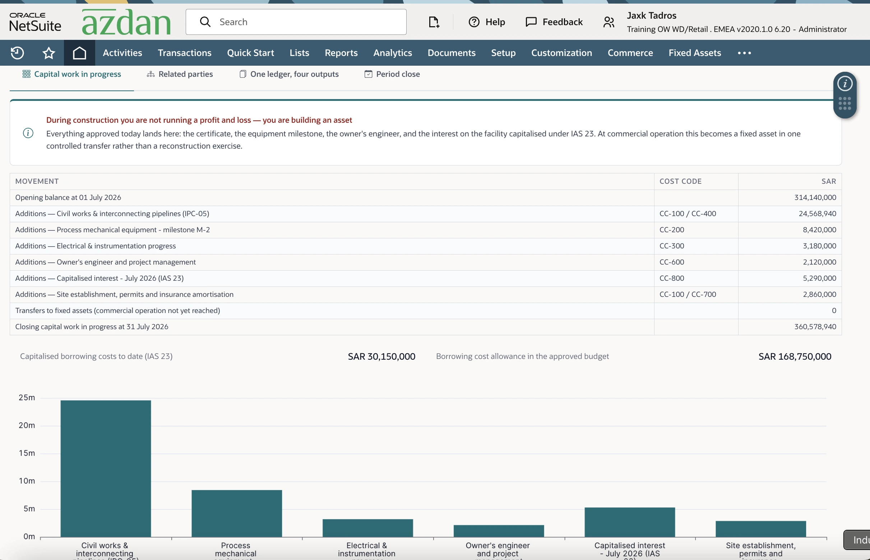The height and width of the screenshot is (560, 870).
Task: Click the SAR 30,150,000 capitalised borrowing value
Action: point(381,356)
